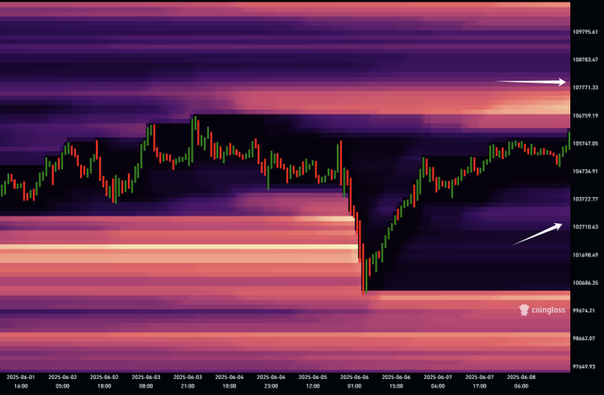This screenshot has width=604, height=395.
Task: Click the 109795.61 price axis label
Action: 585,32
